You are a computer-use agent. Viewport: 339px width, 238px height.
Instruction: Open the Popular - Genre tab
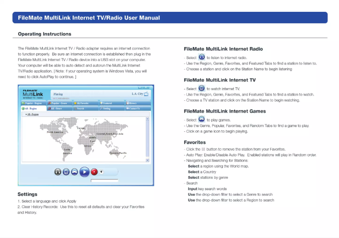(x=60, y=103)
